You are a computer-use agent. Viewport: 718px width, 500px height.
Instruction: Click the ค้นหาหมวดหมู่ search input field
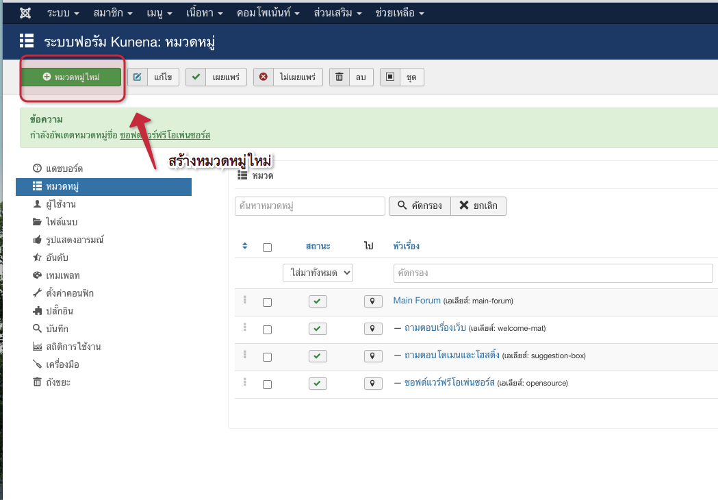pyautogui.click(x=309, y=206)
